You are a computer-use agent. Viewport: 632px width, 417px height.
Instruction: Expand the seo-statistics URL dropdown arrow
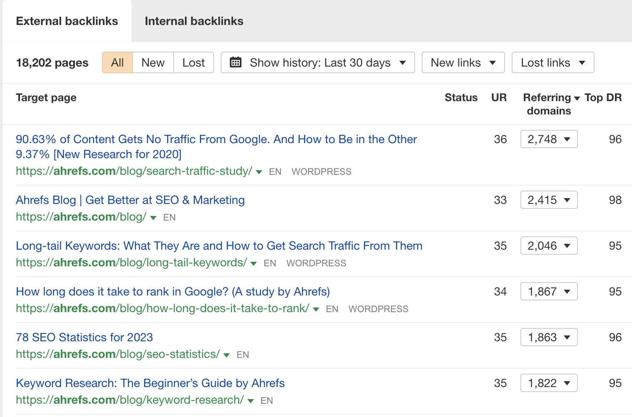[x=226, y=355]
